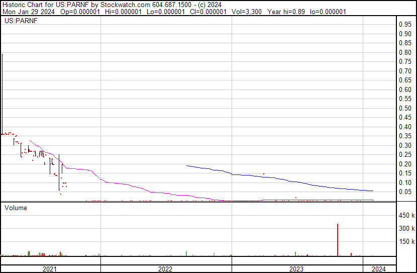Click the 0.50 price axis label
Image resolution: width=417 pixels, height=273 pixels.
pos(405,108)
